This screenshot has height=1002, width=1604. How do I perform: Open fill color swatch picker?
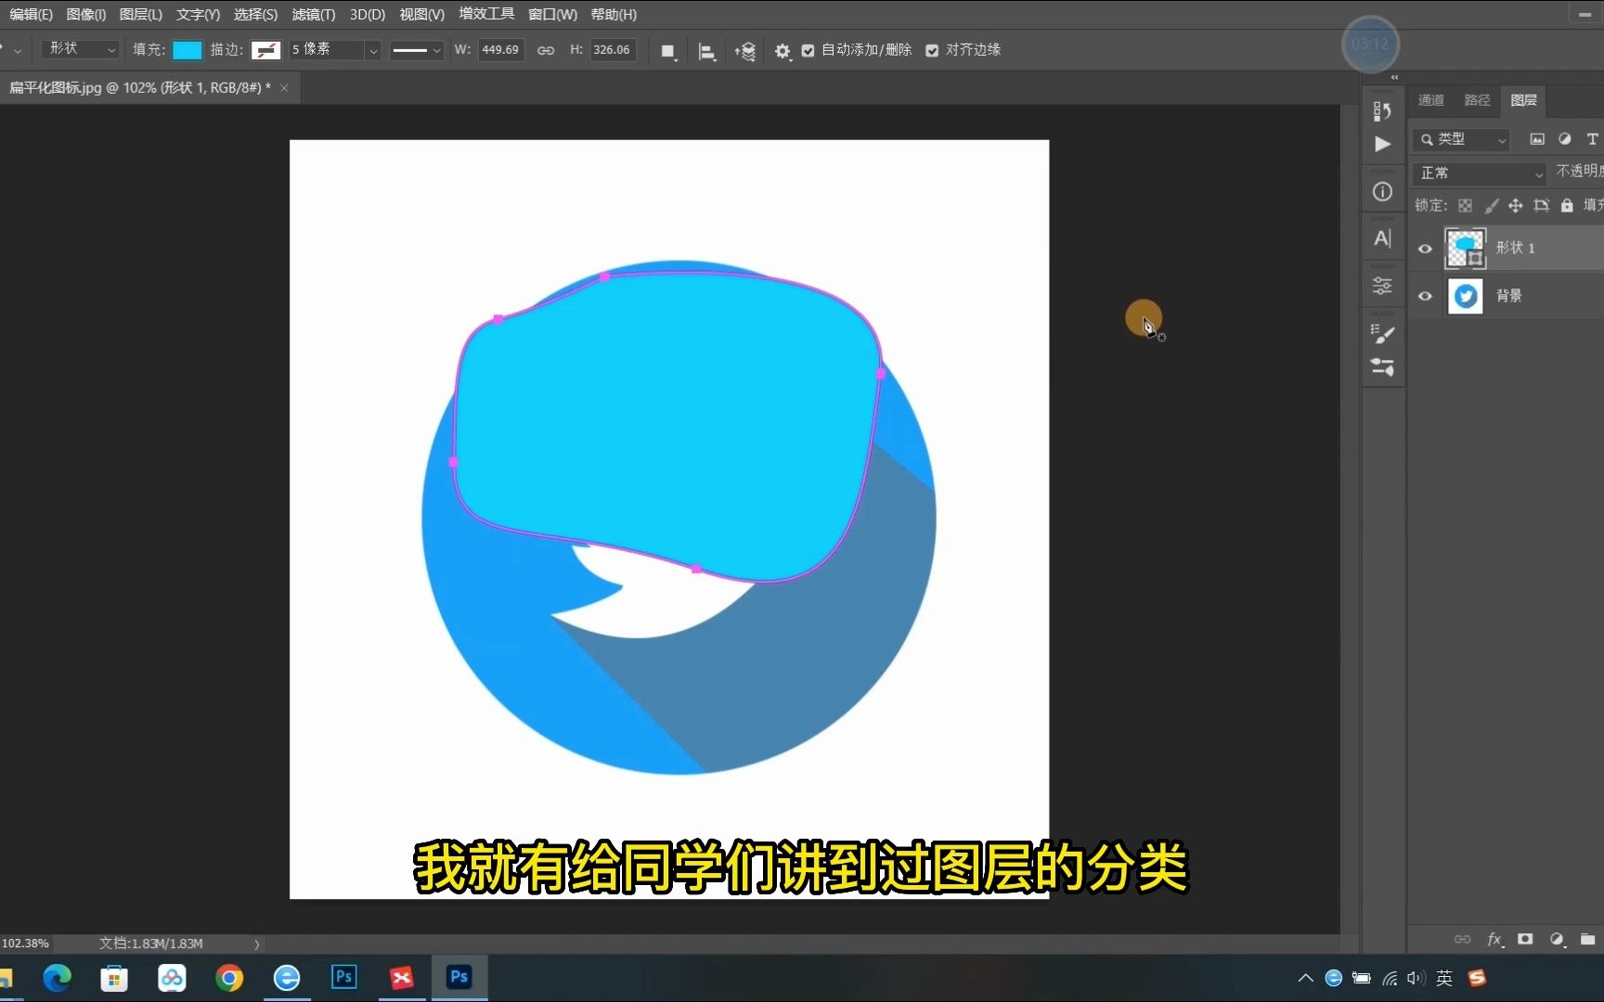pyautogui.click(x=187, y=51)
